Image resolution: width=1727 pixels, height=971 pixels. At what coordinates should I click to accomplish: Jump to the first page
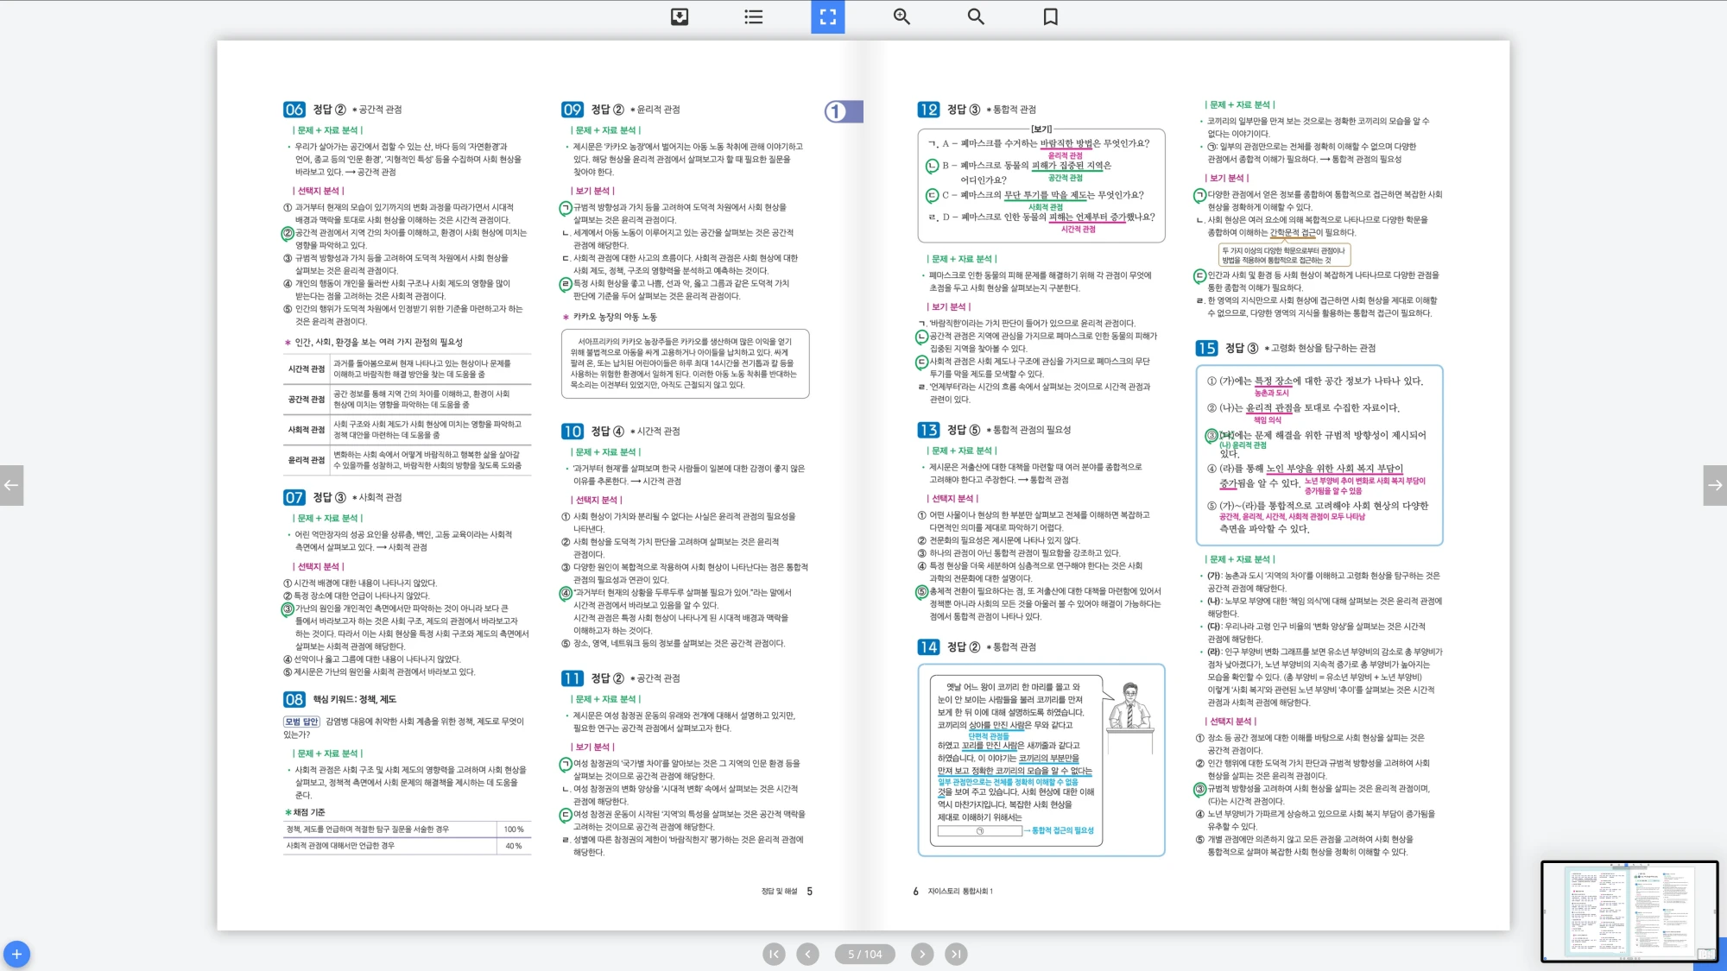pos(774,954)
